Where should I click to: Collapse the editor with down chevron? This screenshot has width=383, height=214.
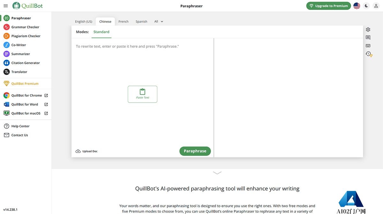point(217,173)
